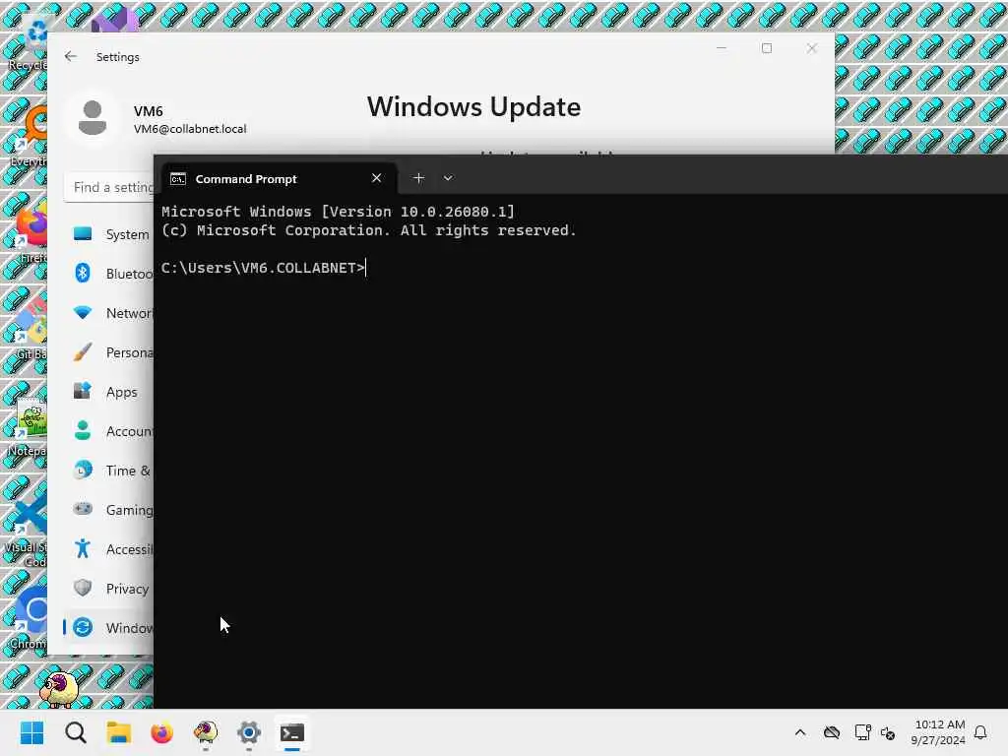The height and width of the screenshot is (756, 1008).
Task: Click the VM6 account name in Settings
Action: click(149, 111)
